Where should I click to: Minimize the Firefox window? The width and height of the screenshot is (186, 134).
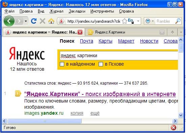170,4
